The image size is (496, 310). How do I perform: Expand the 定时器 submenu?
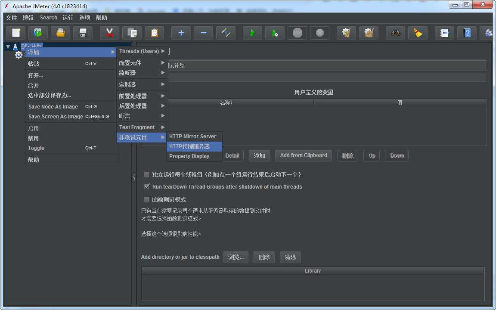(142, 84)
